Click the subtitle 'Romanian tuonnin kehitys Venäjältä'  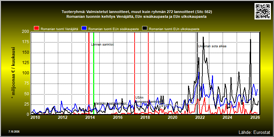point(137,17)
